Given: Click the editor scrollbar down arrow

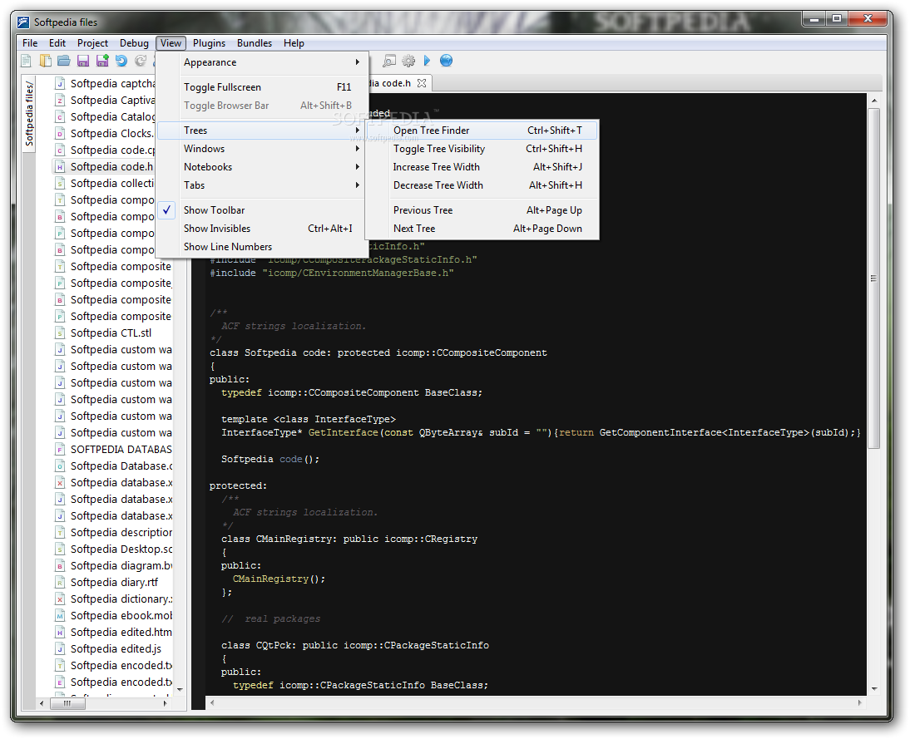Looking at the screenshot, I should [x=874, y=688].
